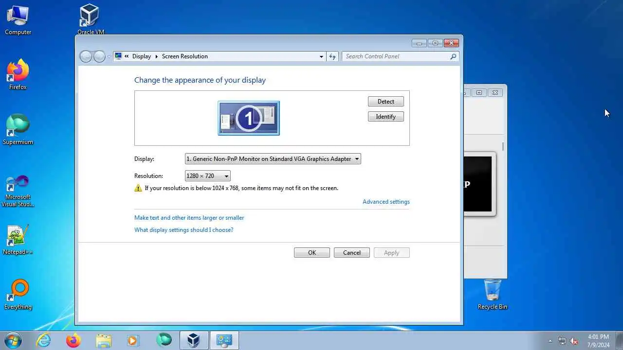Open Supermium from the taskbar
623x350 pixels.
click(x=164, y=340)
